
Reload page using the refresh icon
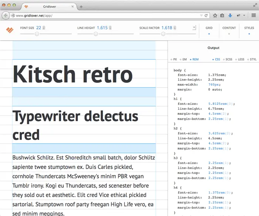[x=206, y=16]
